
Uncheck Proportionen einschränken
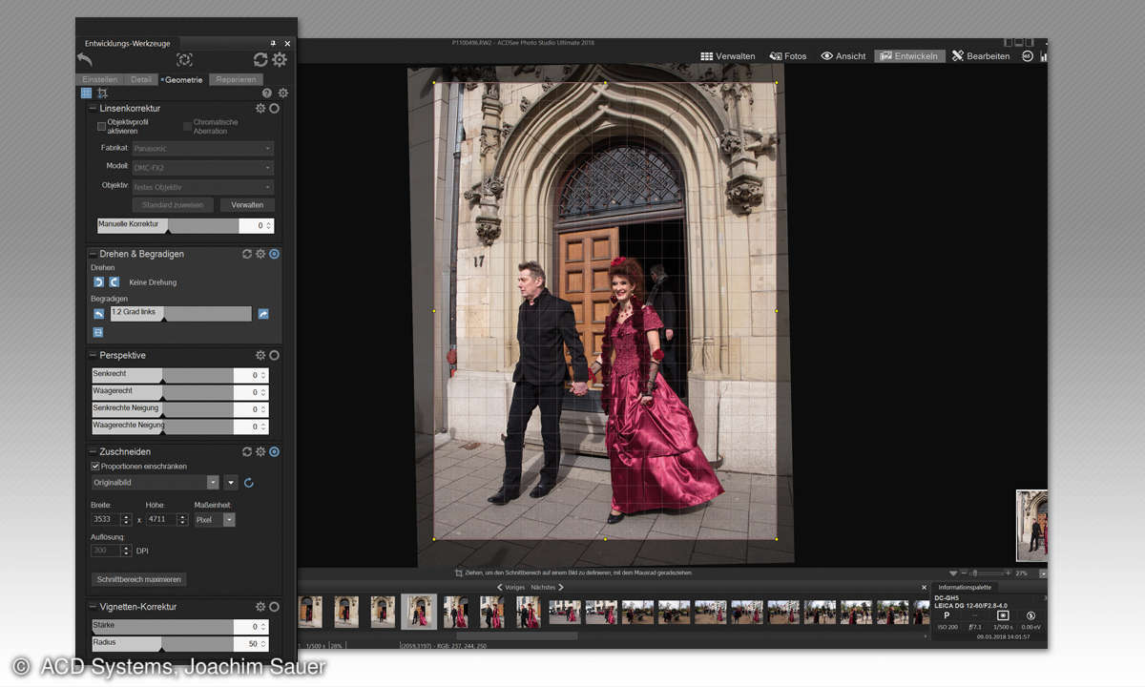(95, 467)
